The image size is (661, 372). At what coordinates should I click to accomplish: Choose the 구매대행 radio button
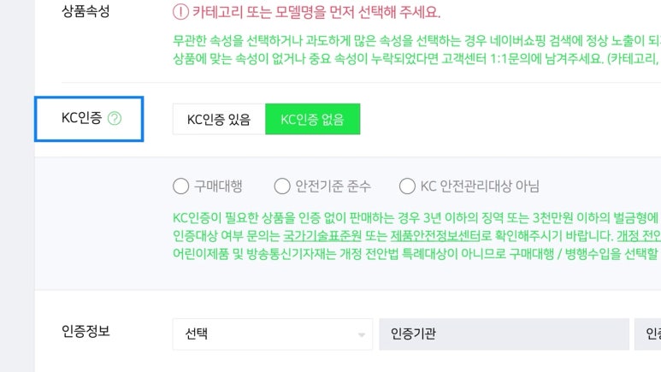point(181,186)
